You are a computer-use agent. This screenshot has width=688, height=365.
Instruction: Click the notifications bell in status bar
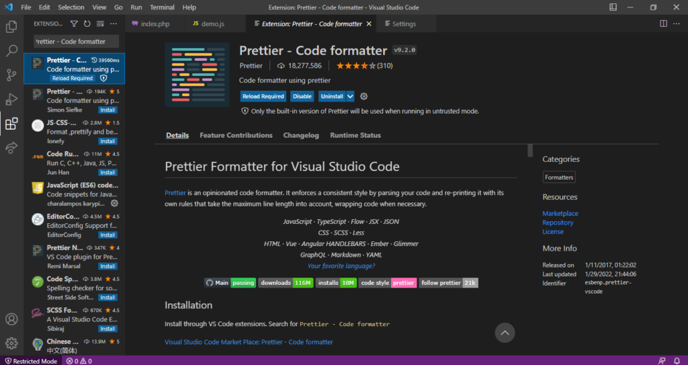tap(677, 361)
